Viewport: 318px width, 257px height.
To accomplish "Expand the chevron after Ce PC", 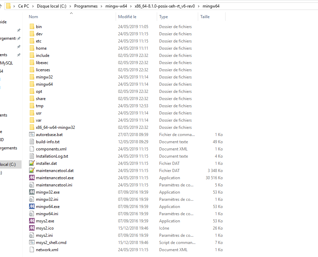I will [33, 6].
